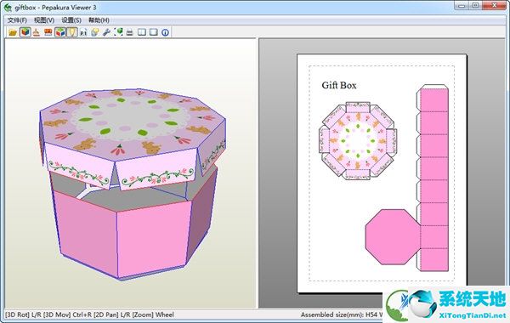Maximize the Pepakura Viewer window
Screen dimensions: 510x323
coord(475,6)
